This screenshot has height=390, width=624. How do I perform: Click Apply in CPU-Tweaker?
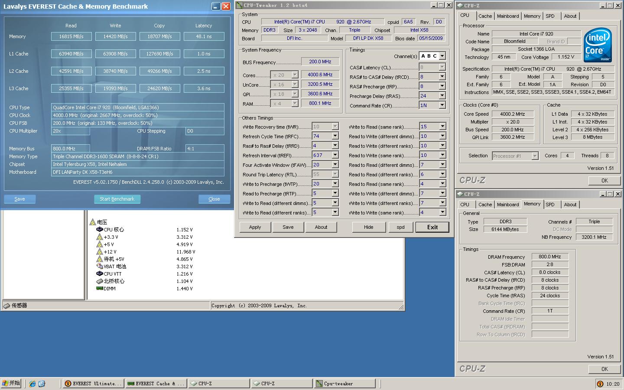click(255, 227)
